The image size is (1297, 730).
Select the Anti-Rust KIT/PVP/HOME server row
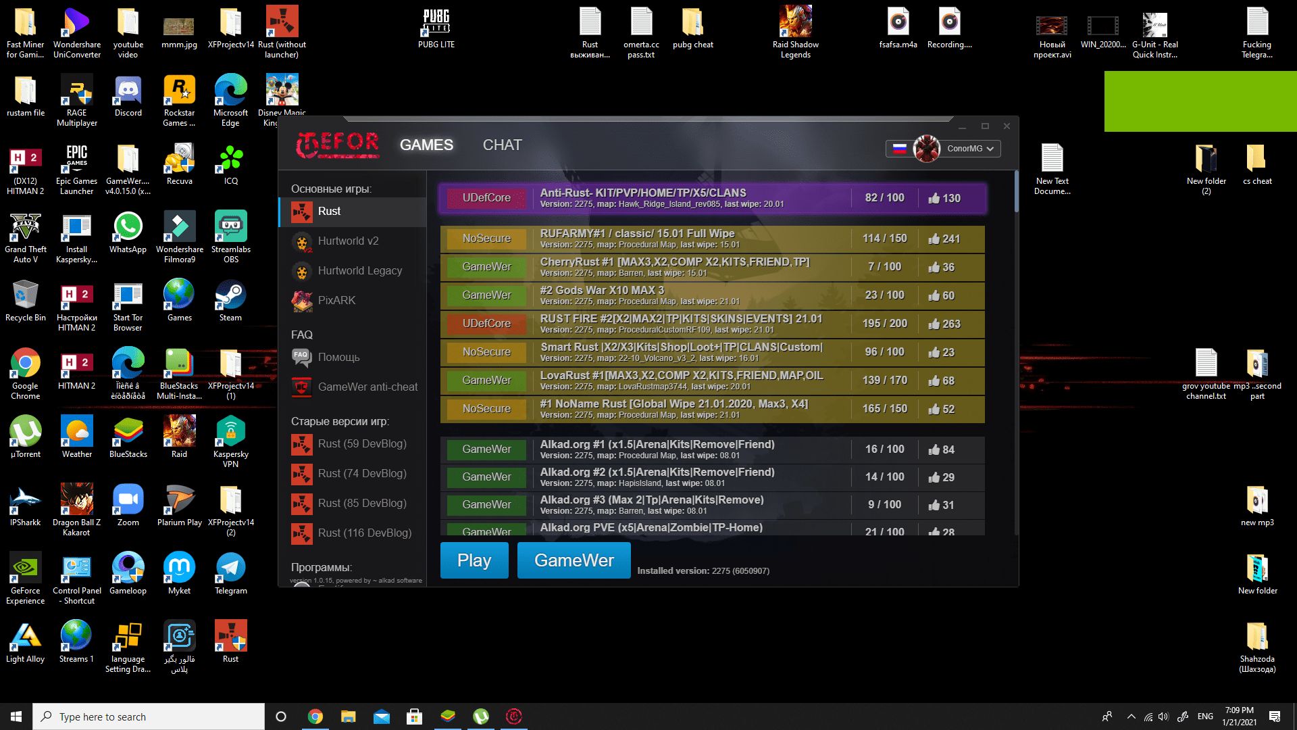point(713,198)
